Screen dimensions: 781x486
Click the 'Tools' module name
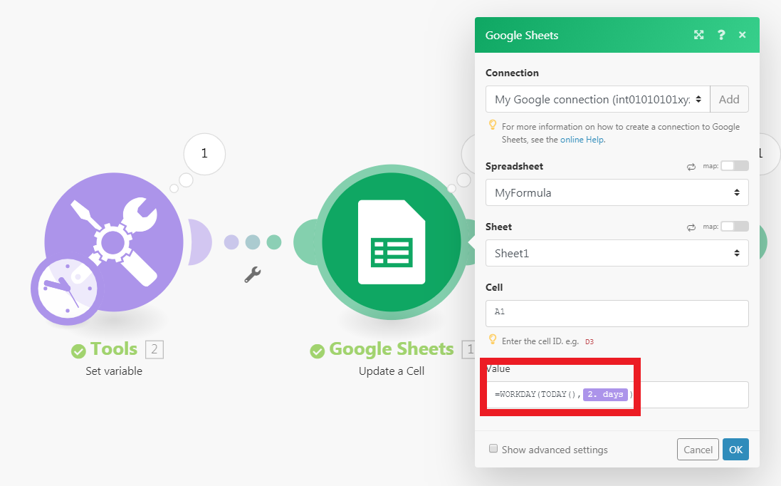tap(114, 349)
